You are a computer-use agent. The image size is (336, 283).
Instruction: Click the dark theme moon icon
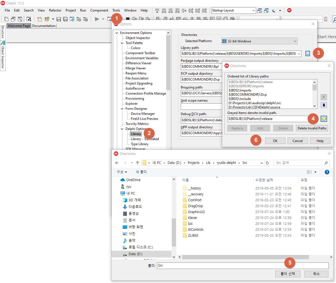274,10
